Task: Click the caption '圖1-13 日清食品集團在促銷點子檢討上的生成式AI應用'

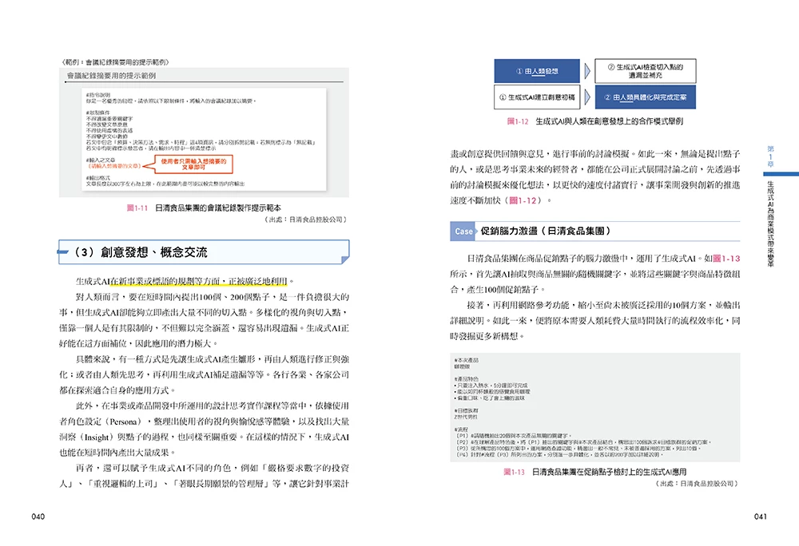Action: coord(594,472)
